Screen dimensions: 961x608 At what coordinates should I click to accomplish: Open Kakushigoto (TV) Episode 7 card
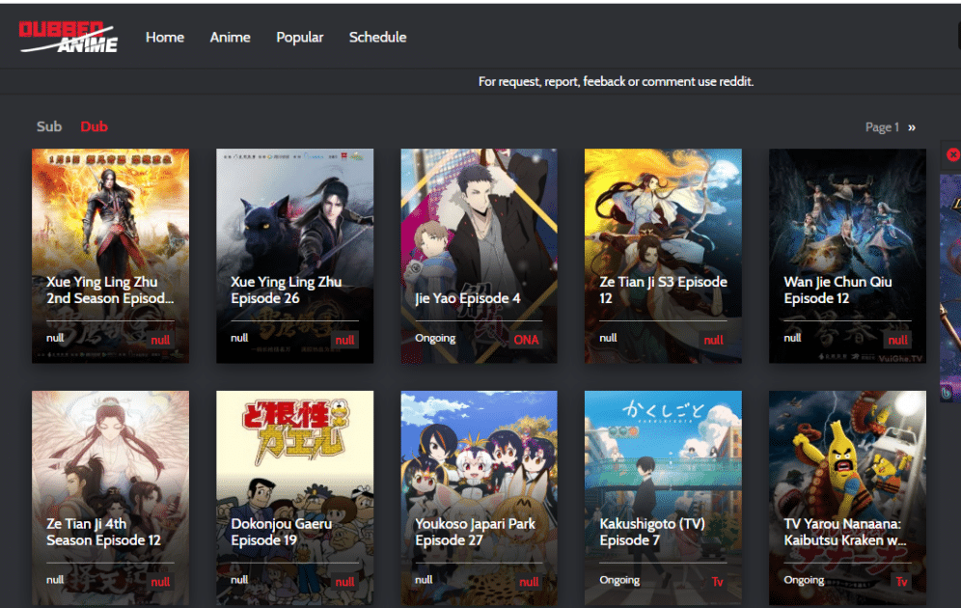point(663,498)
